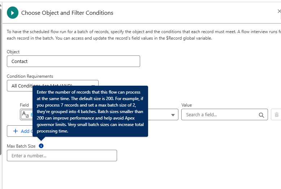Click the plus icon beside Add Condition
The height and width of the screenshot is (189, 281).
pyautogui.click(x=16, y=131)
